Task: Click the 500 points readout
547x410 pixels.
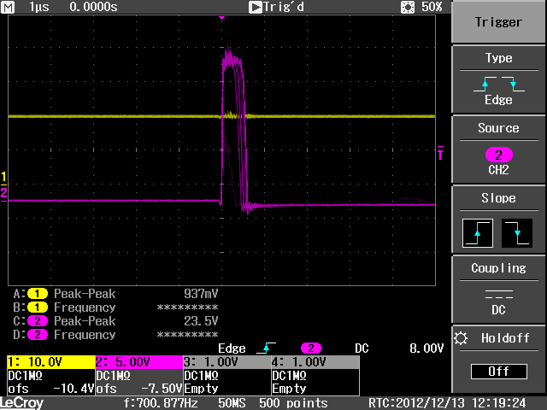Action: [x=293, y=403]
